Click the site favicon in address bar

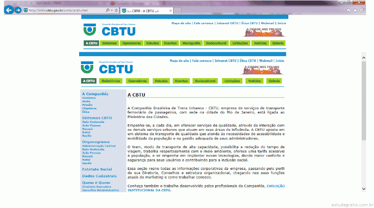(25, 11)
